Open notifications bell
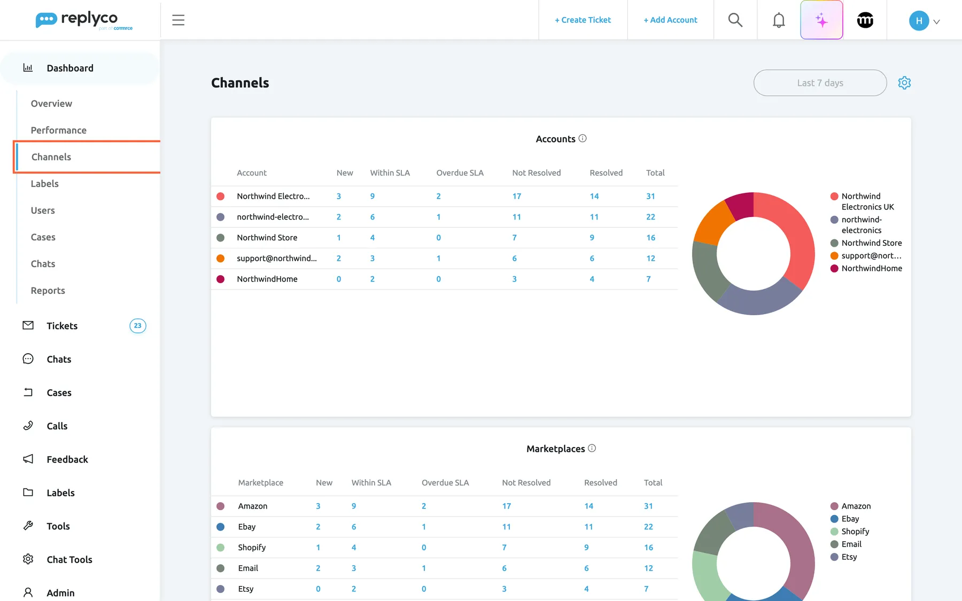Viewport: 962px width, 601px height. 779,20
